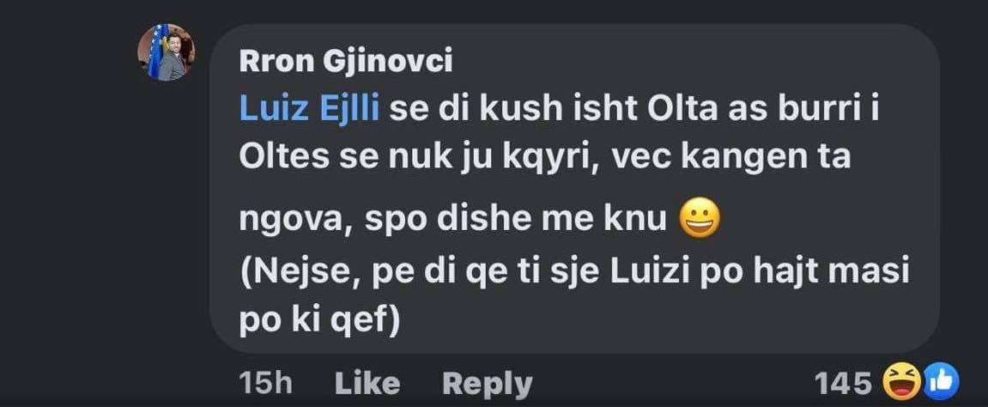Open the Luiz Ejlli mention link
988x407 pixels.
pos(309,111)
